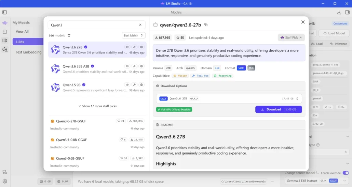This screenshot has height=187, width=352.
Task: Open the Qwen3.5-0.8B-GGUF community result
Action: (97, 143)
